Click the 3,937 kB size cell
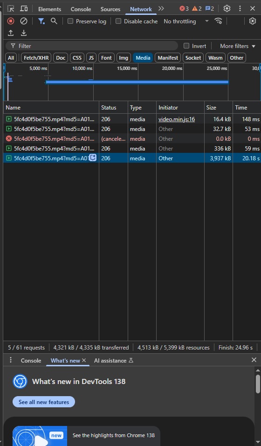 pyautogui.click(x=218, y=158)
